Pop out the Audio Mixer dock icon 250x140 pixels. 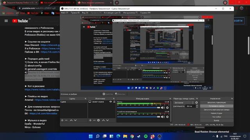point(170,98)
